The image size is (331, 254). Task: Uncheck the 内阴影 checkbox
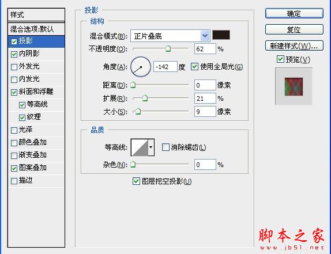click(14, 54)
